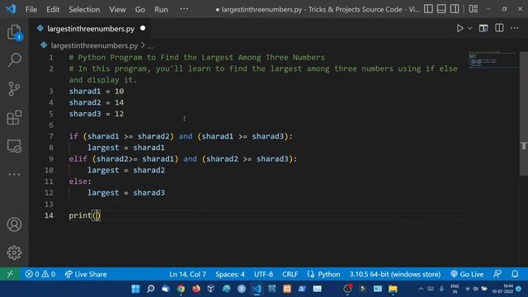Open the File menu

point(31,9)
